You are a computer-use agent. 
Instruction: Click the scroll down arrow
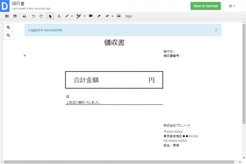click(x=244, y=158)
